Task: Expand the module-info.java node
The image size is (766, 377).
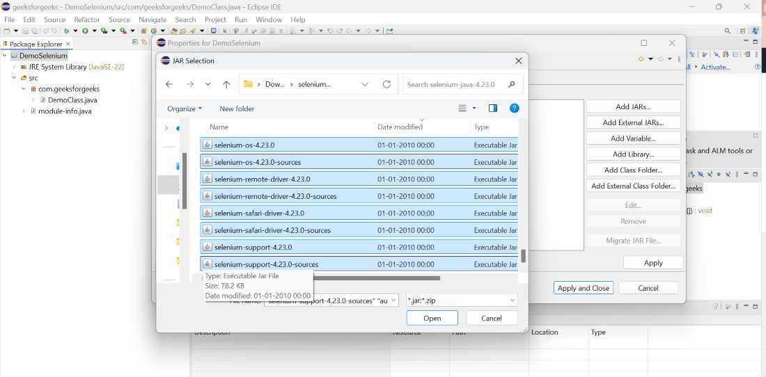Action: [x=24, y=111]
